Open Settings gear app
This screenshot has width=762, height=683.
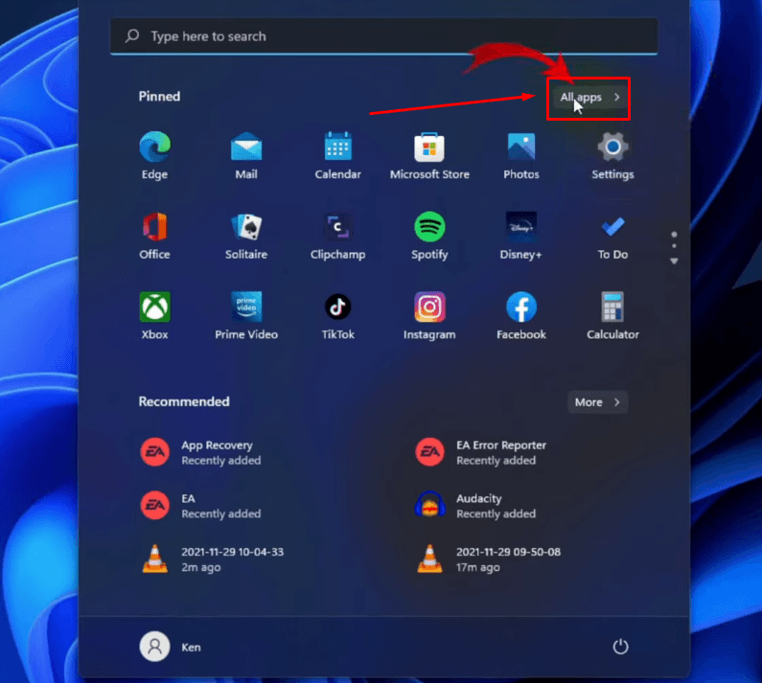pos(612,155)
